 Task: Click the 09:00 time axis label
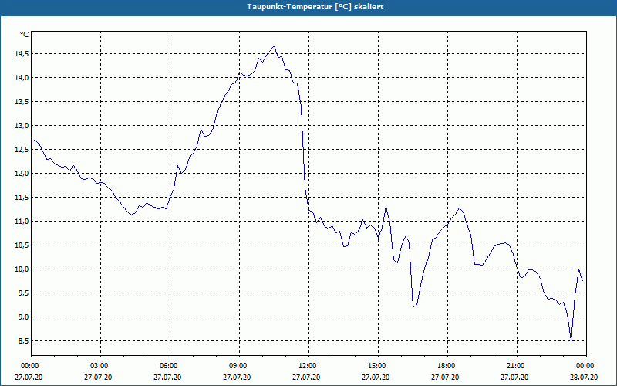pos(239,366)
